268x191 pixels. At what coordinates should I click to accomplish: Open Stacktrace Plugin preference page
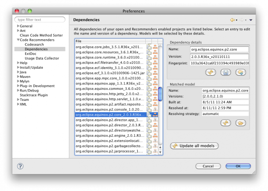tap(34, 95)
